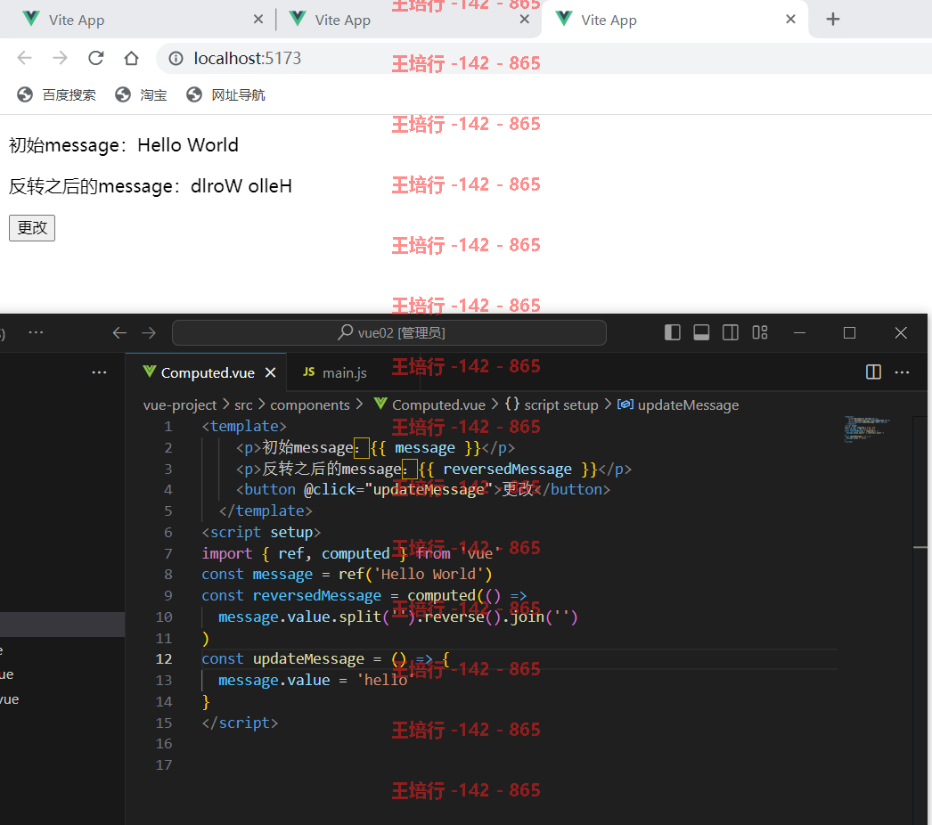Click line number 12 in gutter
The image size is (932, 825).
coord(164,659)
